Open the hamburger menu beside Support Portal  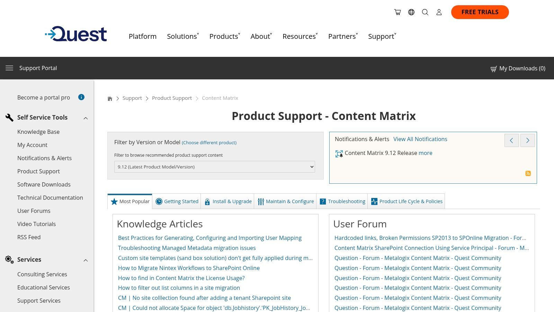(x=9, y=68)
